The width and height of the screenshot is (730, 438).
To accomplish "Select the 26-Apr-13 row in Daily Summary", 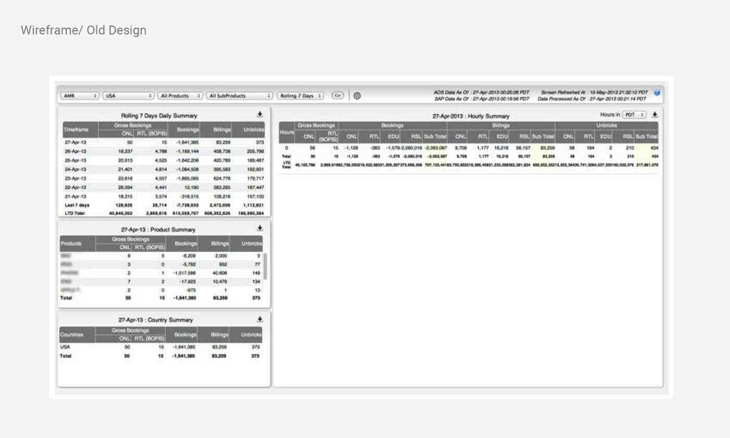I will 164,151.
